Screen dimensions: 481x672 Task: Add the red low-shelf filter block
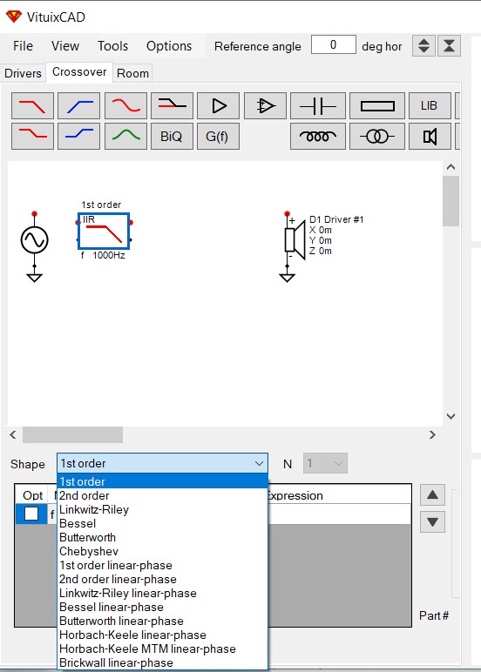pos(32,136)
